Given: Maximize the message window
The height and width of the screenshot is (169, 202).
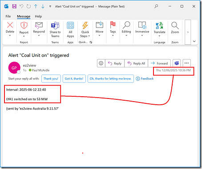Looking at the screenshot, I should pos(182,6).
